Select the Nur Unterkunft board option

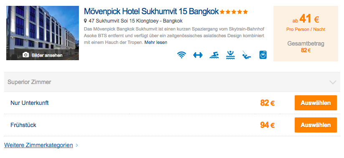30,103
